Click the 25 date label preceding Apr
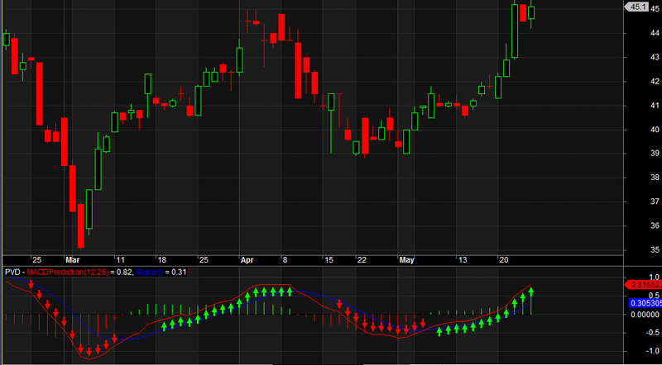The width and height of the screenshot is (662, 365). [204, 260]
